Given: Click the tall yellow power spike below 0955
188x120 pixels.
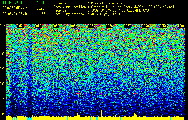Looking at the screenshot, I should point(102,113).
